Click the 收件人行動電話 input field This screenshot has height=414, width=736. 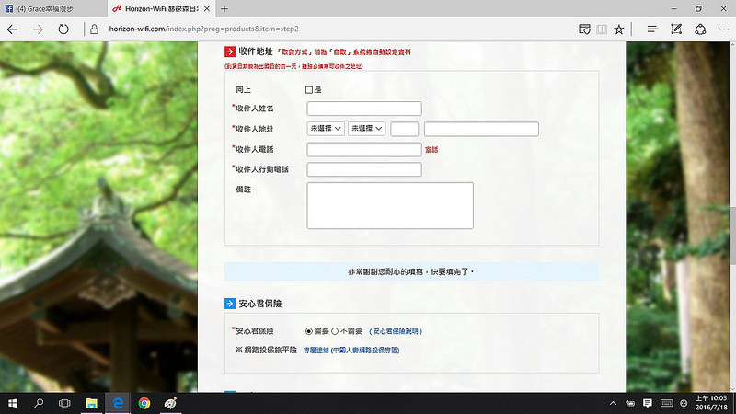click(x=364, y=169)
